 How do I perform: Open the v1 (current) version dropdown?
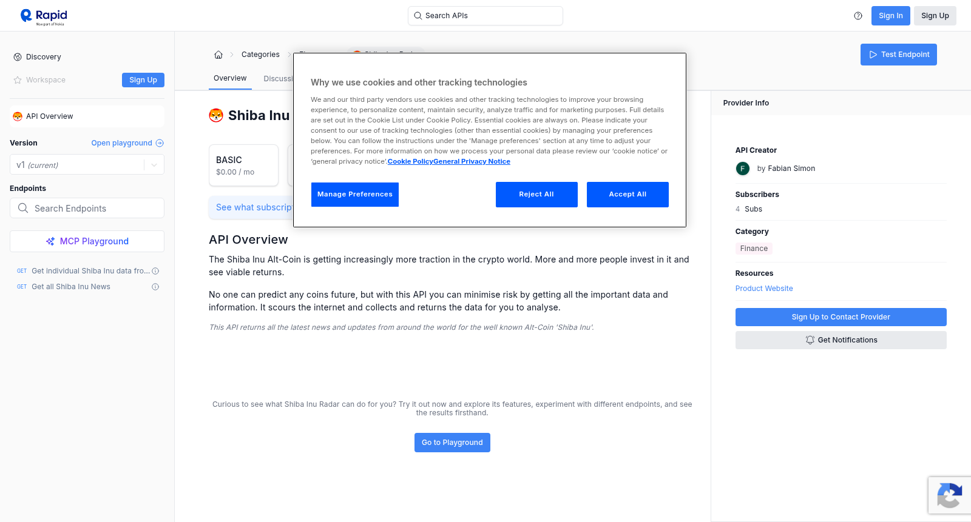[x=87, y=165]
